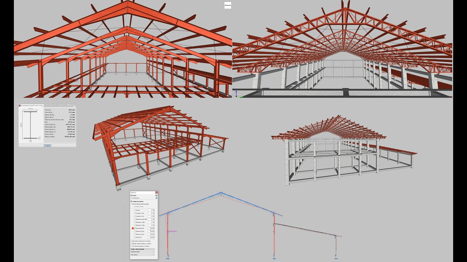Viewport: 467px width, 262px height.
Task: Enable the Momento y (My) checkbox
Action: tap(135, 222)
